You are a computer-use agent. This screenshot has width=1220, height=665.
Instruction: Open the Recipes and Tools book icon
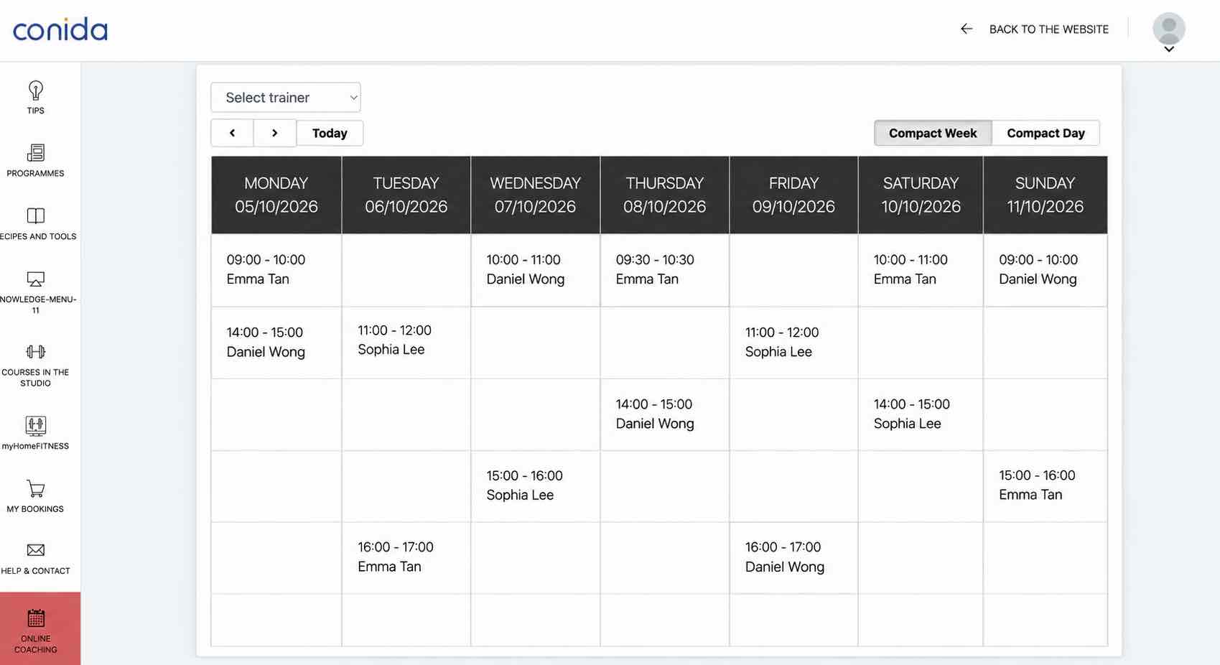(x=35, y=216)
